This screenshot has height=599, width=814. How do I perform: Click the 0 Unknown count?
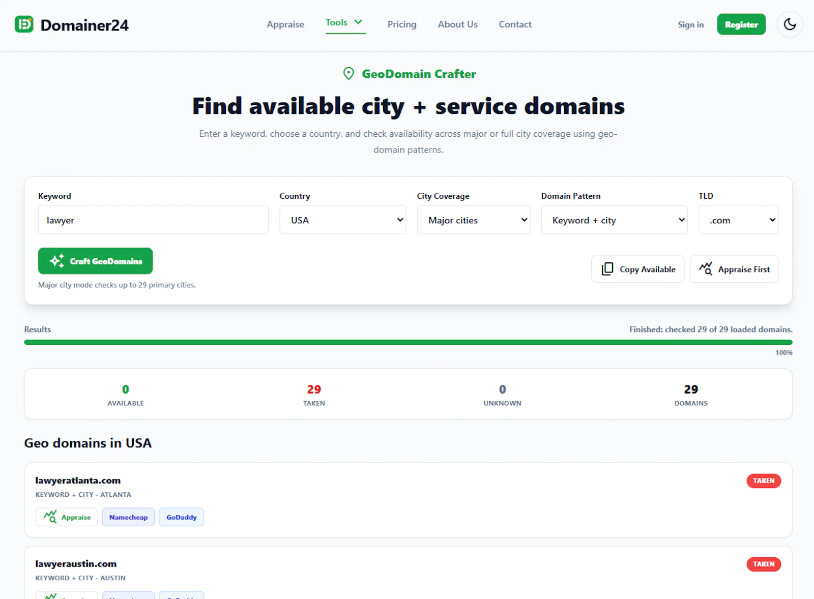503,390
